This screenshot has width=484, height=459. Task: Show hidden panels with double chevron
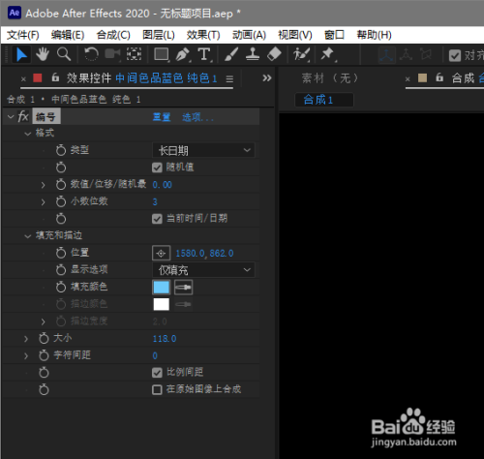(267, 77)
